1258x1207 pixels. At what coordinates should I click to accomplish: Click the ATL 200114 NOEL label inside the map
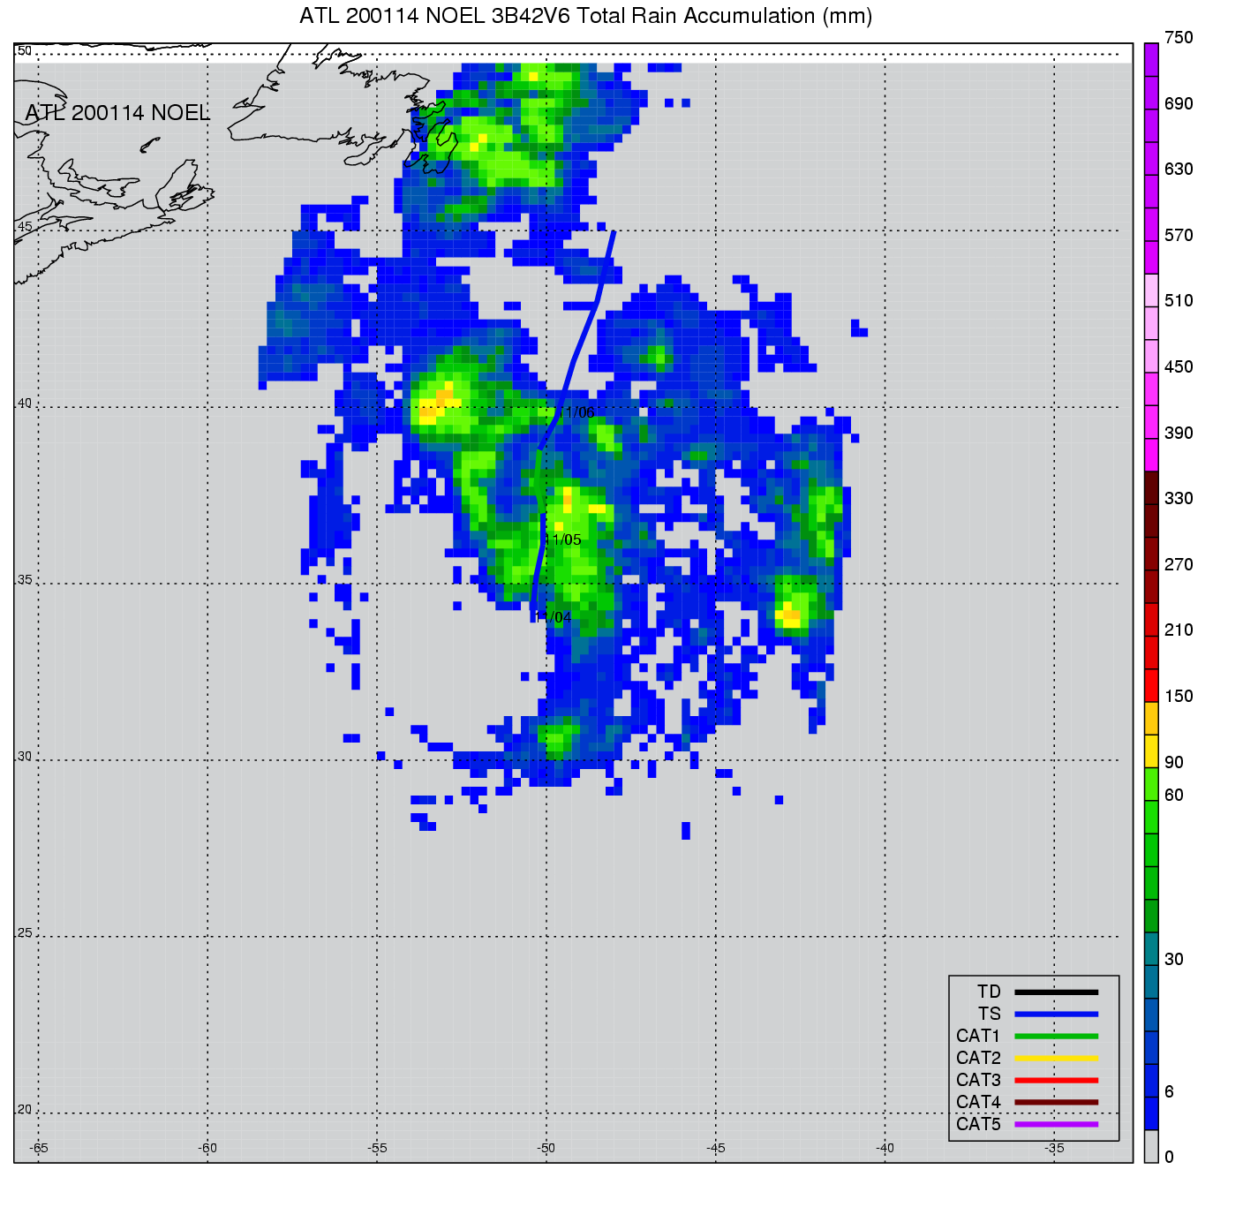[117, 113]
